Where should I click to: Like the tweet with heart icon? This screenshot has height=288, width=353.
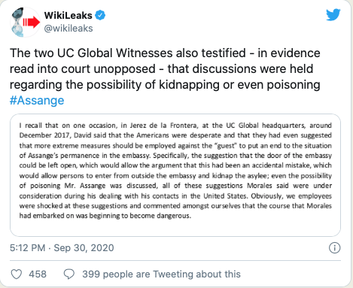point(17,274)
